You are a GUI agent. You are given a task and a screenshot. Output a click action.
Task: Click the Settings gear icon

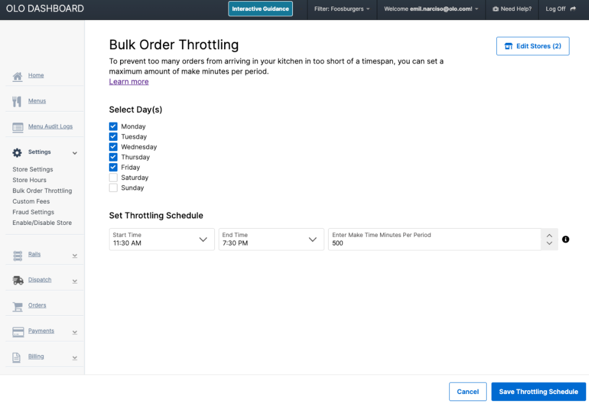(17, 152)
